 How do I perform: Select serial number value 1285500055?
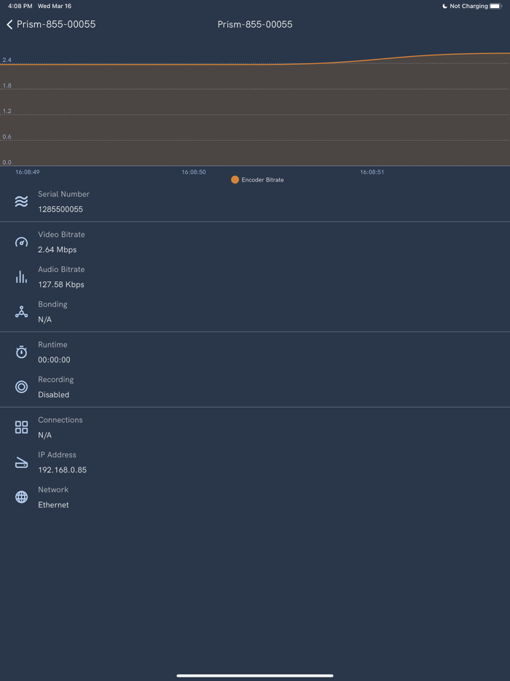60,209
